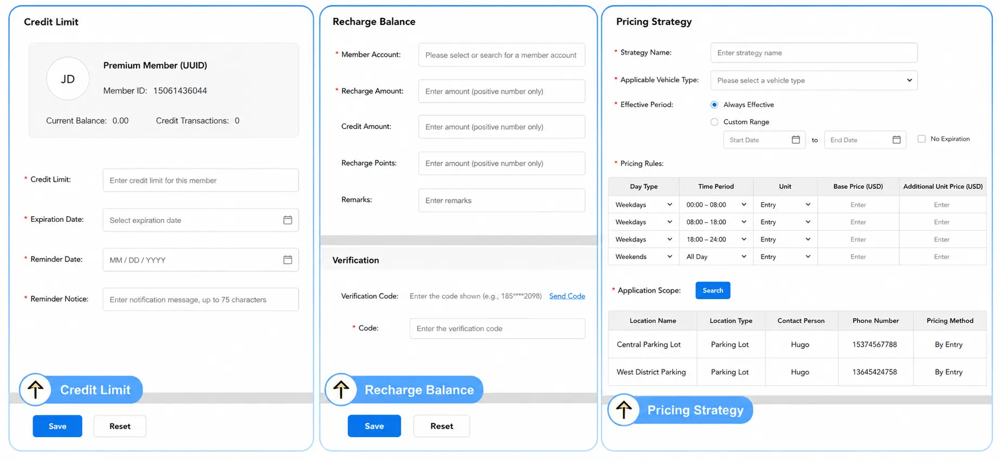Click the Send Code link

(567, 296)
